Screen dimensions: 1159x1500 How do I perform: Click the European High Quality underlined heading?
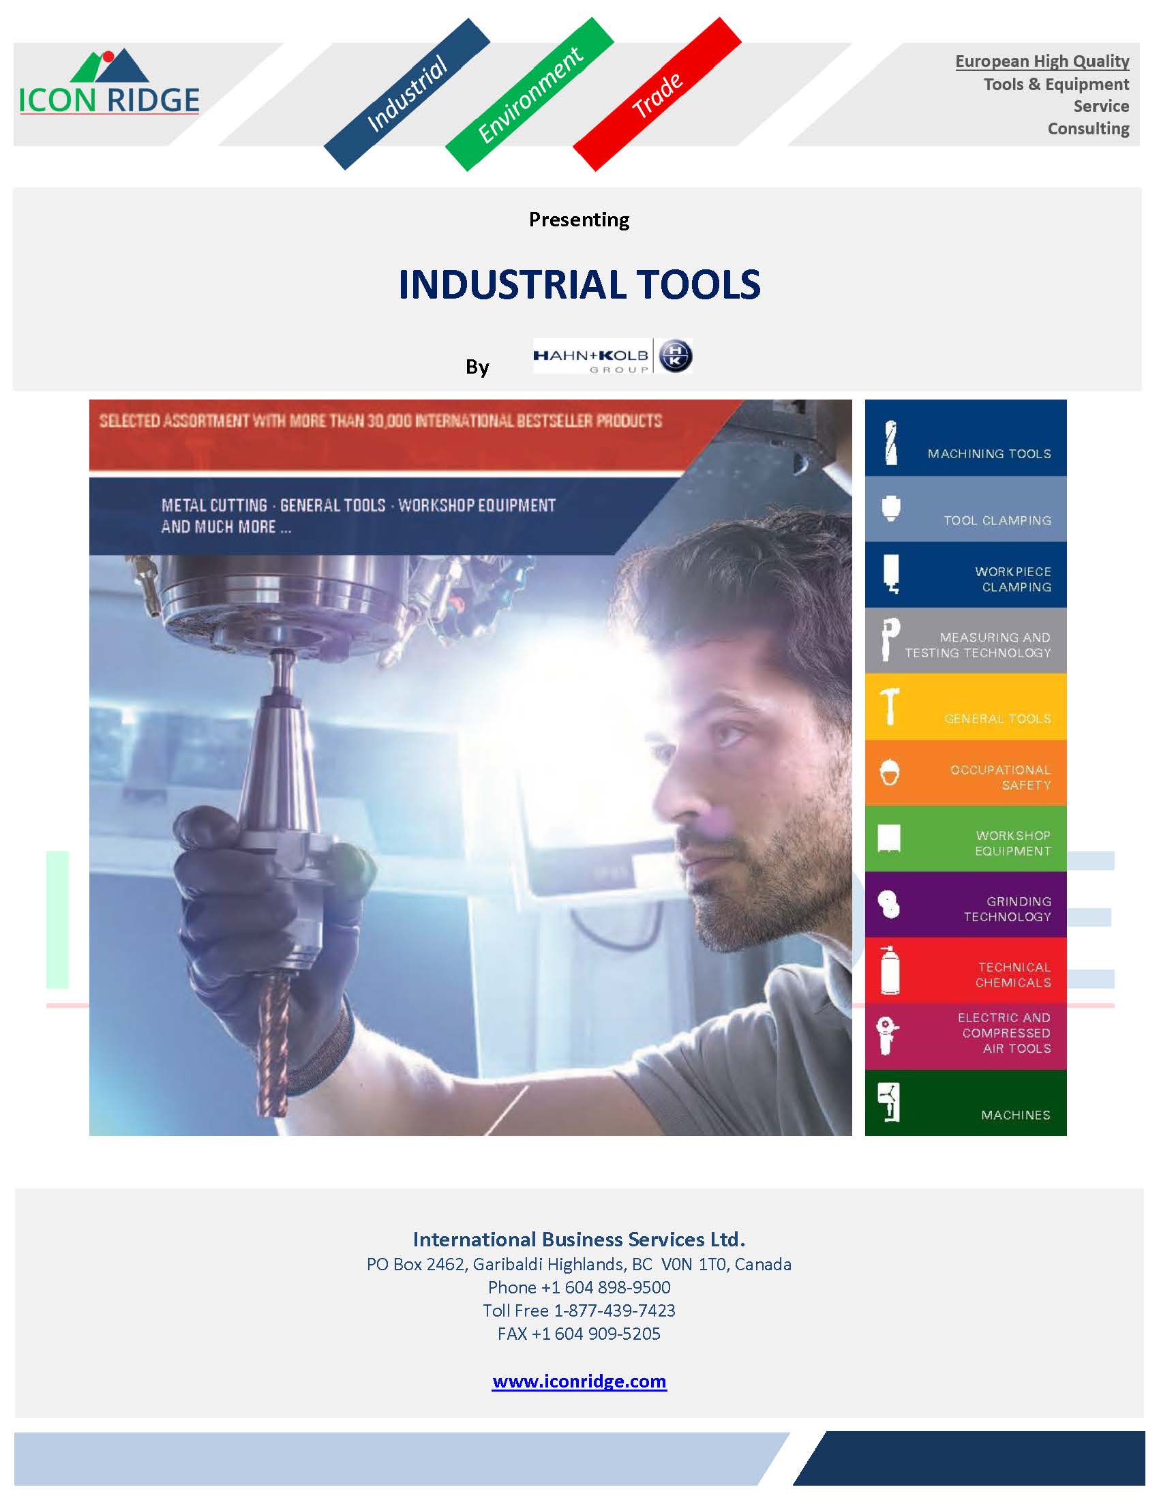pos(1042,61)
